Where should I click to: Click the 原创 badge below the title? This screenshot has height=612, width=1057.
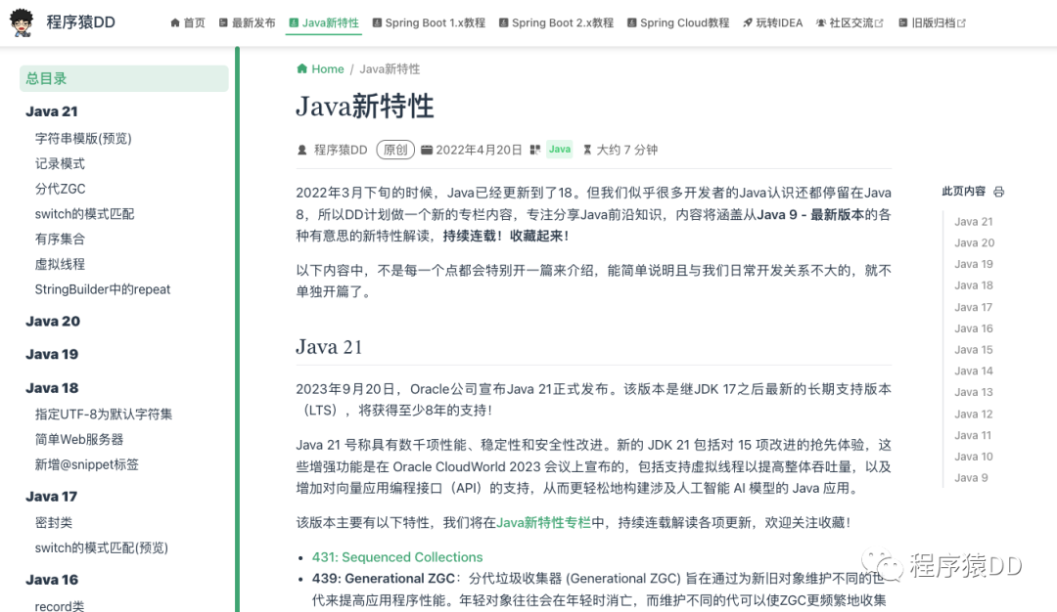[x=395, y=150]
